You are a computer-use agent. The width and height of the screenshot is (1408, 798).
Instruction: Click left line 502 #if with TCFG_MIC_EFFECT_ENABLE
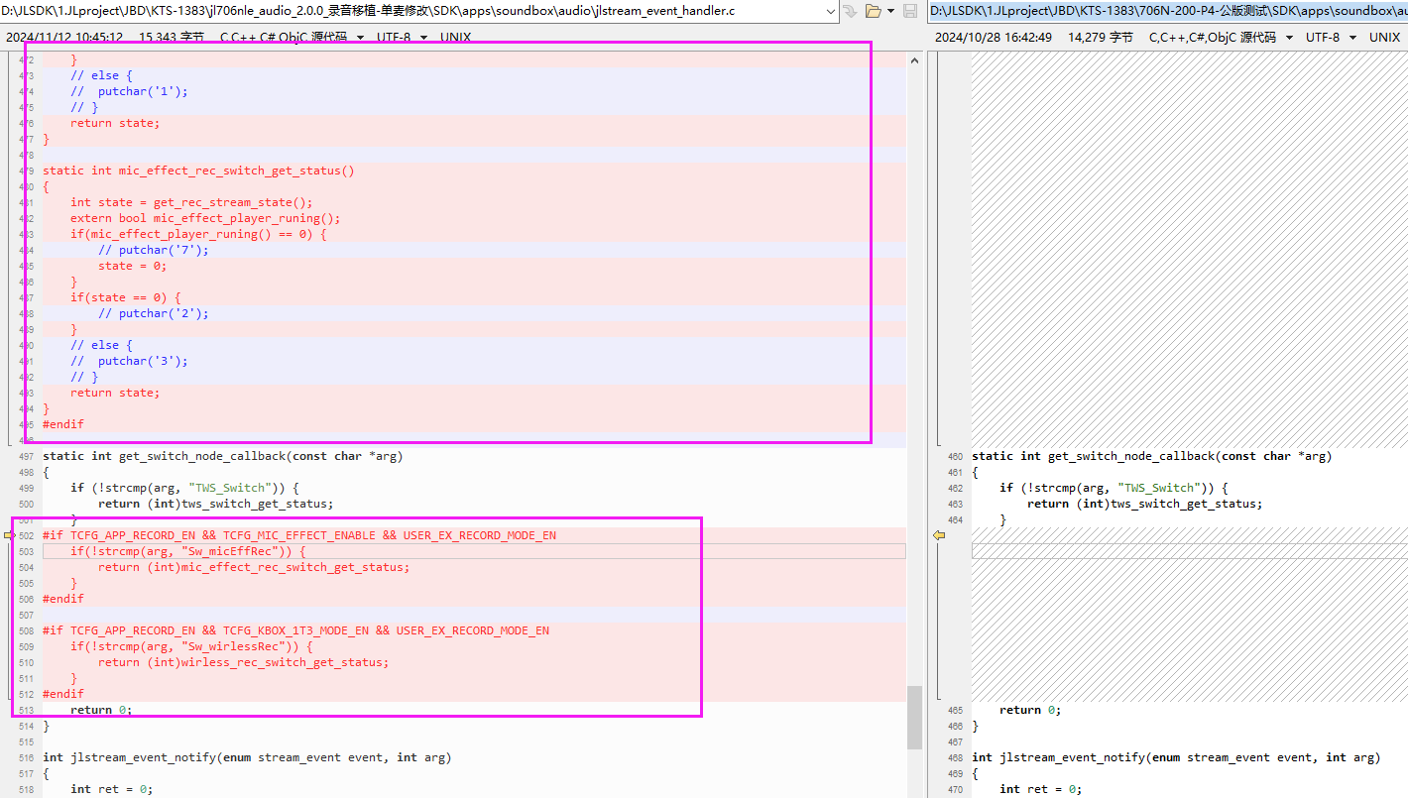point(299,535)
